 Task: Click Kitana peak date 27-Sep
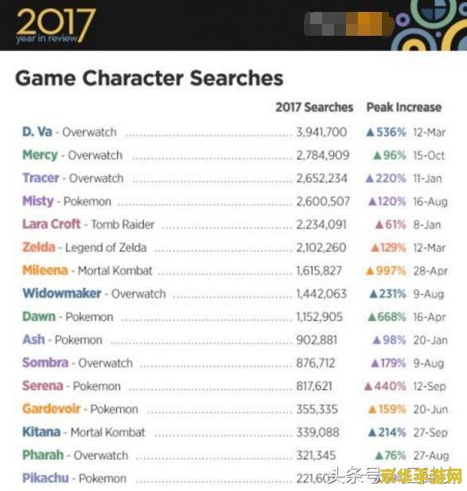(x=430, y=433)
